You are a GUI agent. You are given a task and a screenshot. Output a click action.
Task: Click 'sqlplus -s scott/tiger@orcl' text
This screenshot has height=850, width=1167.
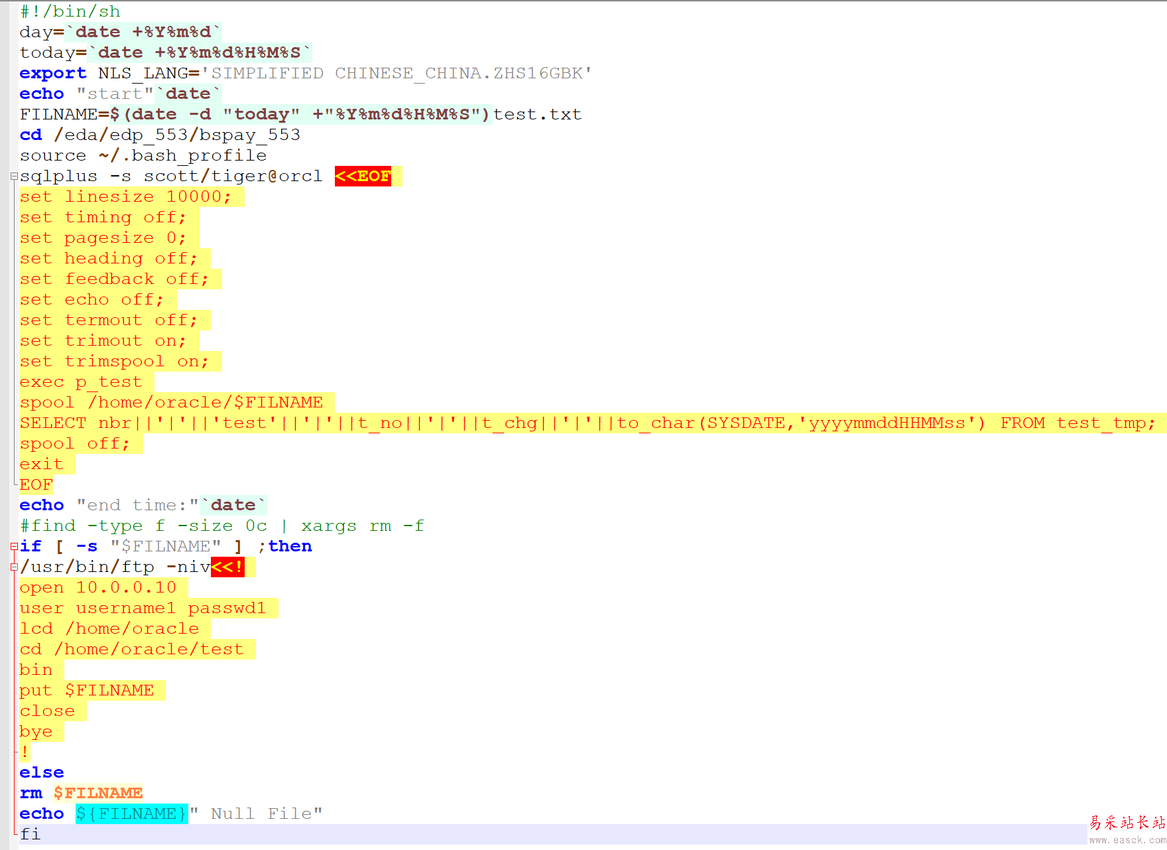coord(171,176)
